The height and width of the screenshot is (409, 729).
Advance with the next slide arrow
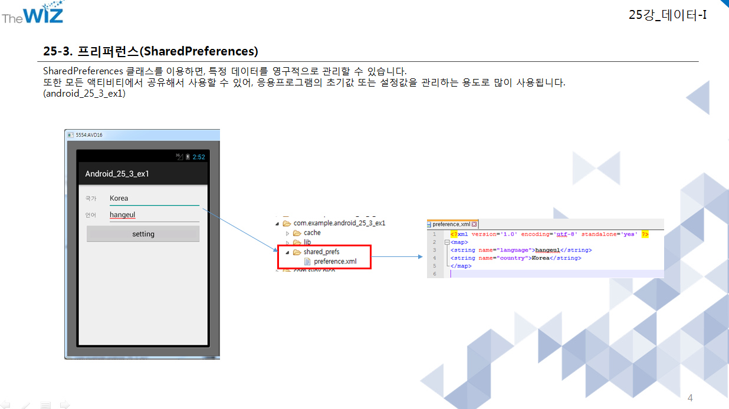[x=64, y=405]
